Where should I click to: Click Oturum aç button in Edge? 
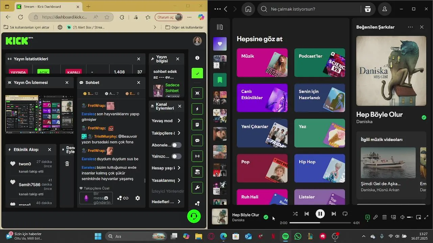[x=169, y=17]
